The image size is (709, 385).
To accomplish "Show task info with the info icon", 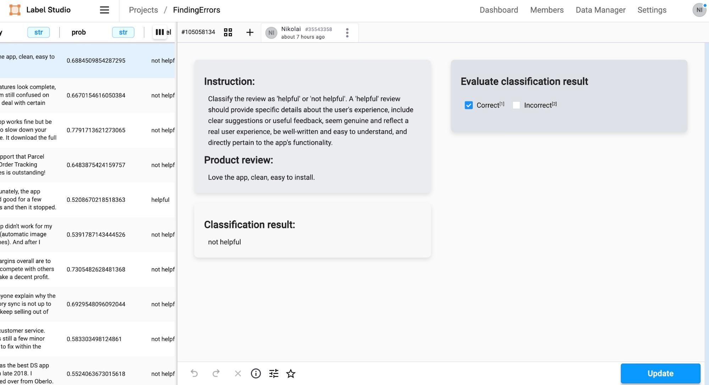I will click(256, 373).
